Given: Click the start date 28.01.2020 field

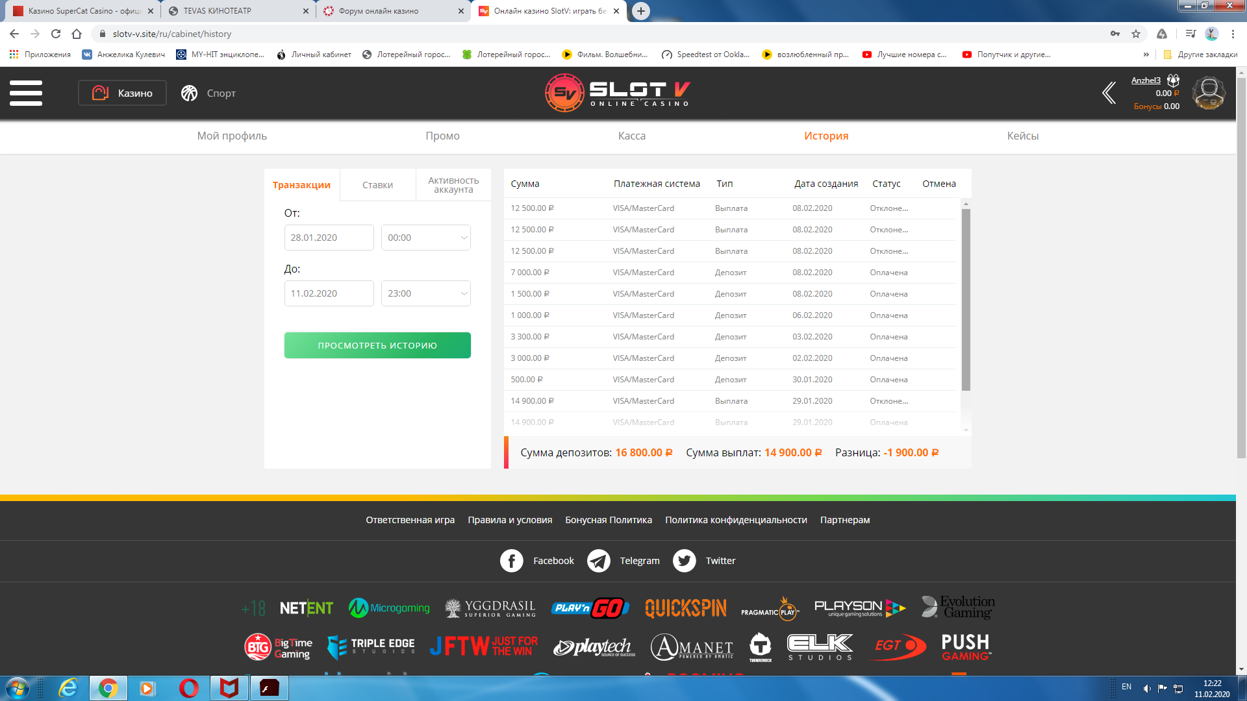Looking at the screenshot, I should (x=329, y=238).
